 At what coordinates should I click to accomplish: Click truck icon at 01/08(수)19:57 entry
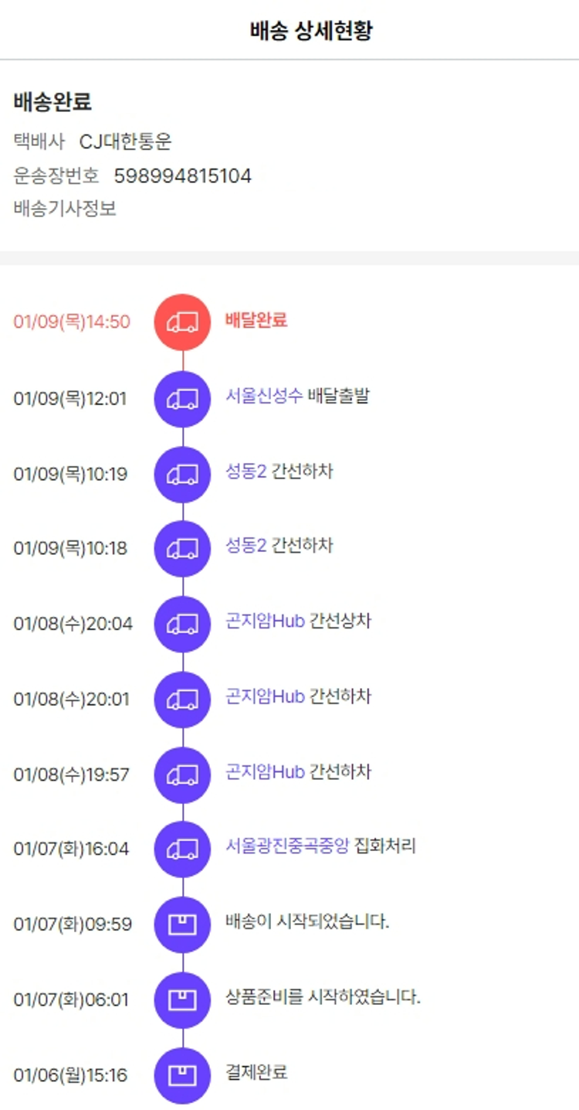(x=182, y=774)
